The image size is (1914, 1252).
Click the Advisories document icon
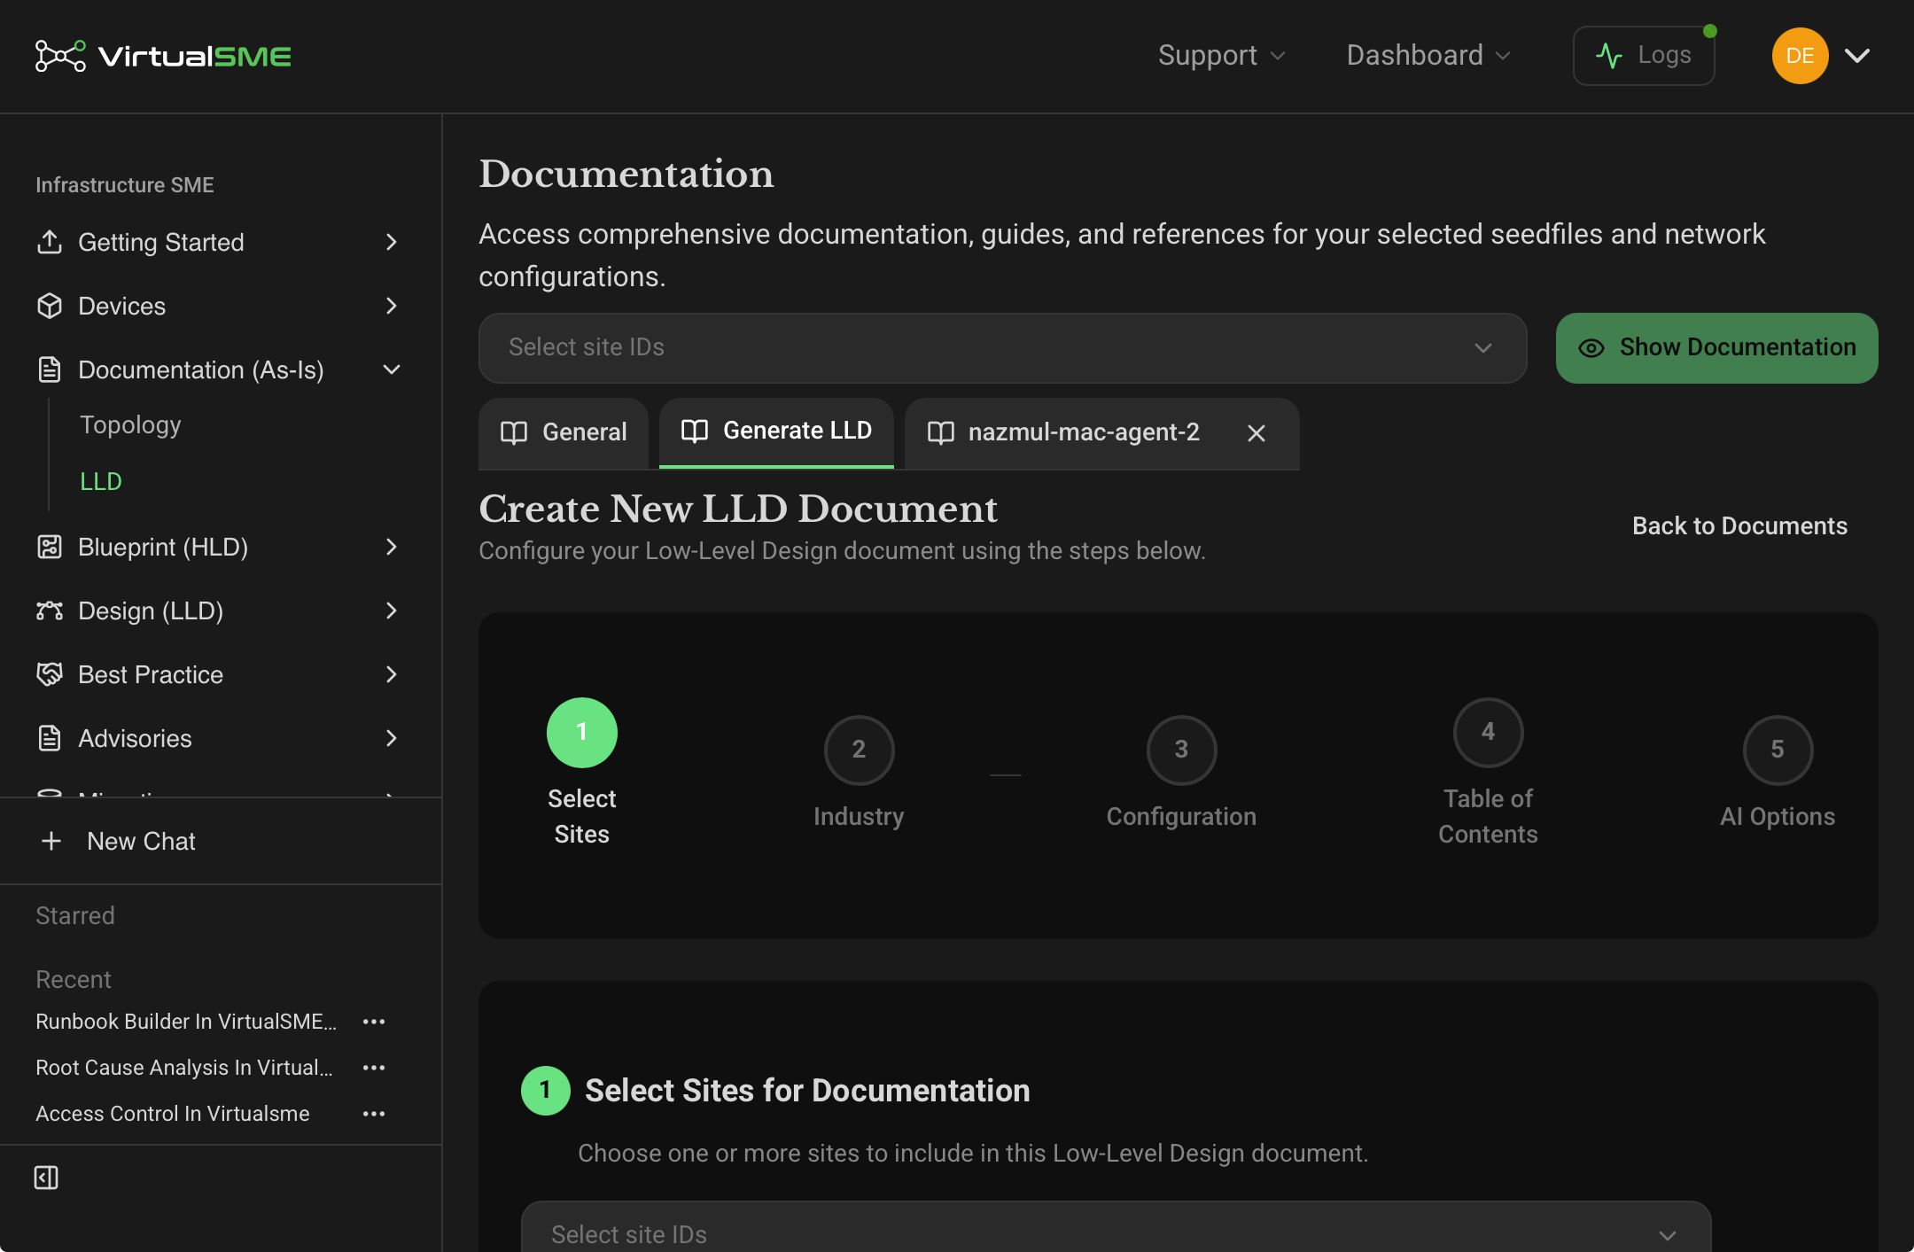pos(50,738)
